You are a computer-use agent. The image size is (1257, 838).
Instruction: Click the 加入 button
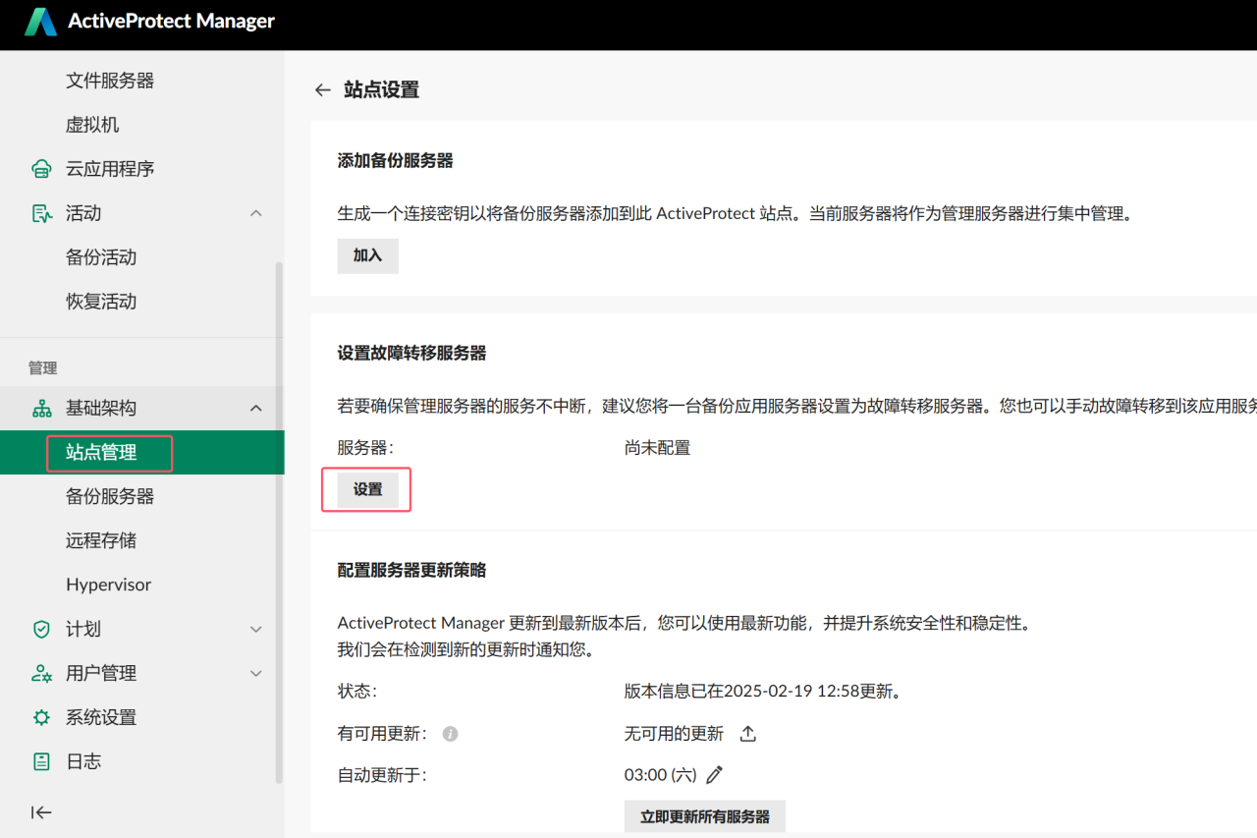coord(368,255)
